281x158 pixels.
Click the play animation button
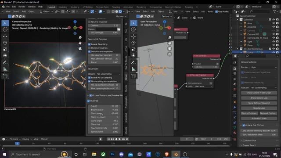pyautogui.click(x=120, y=139)
